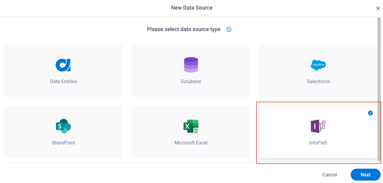The width and height of the screenshot is (383, 183).
Task: Click the SharePoint logo icon
Action: [63, 126]
